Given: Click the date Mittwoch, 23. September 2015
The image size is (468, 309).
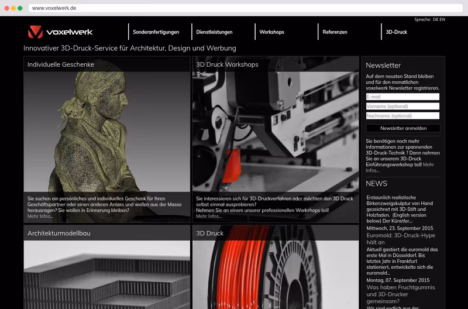Looking at the screenshot, I should tap(400, 228).
